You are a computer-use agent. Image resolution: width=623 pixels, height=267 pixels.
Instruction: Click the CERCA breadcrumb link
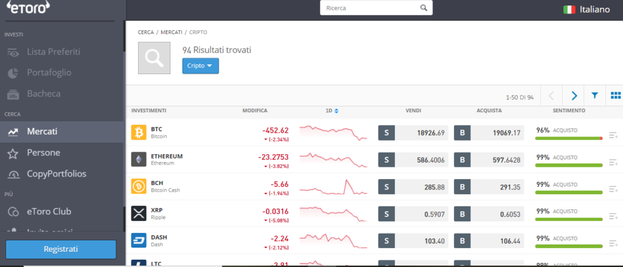pos(146,32)
